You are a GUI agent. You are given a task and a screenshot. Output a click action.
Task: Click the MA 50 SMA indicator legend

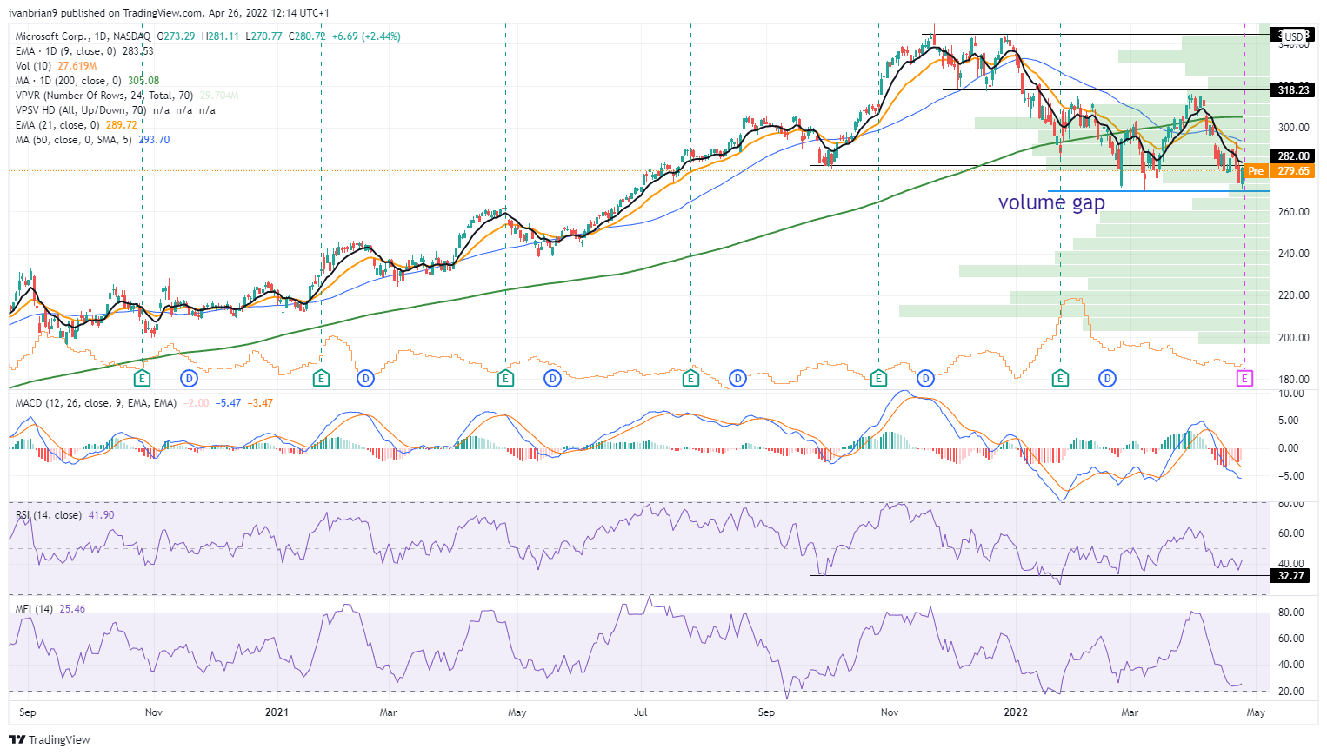pos(92,140)
